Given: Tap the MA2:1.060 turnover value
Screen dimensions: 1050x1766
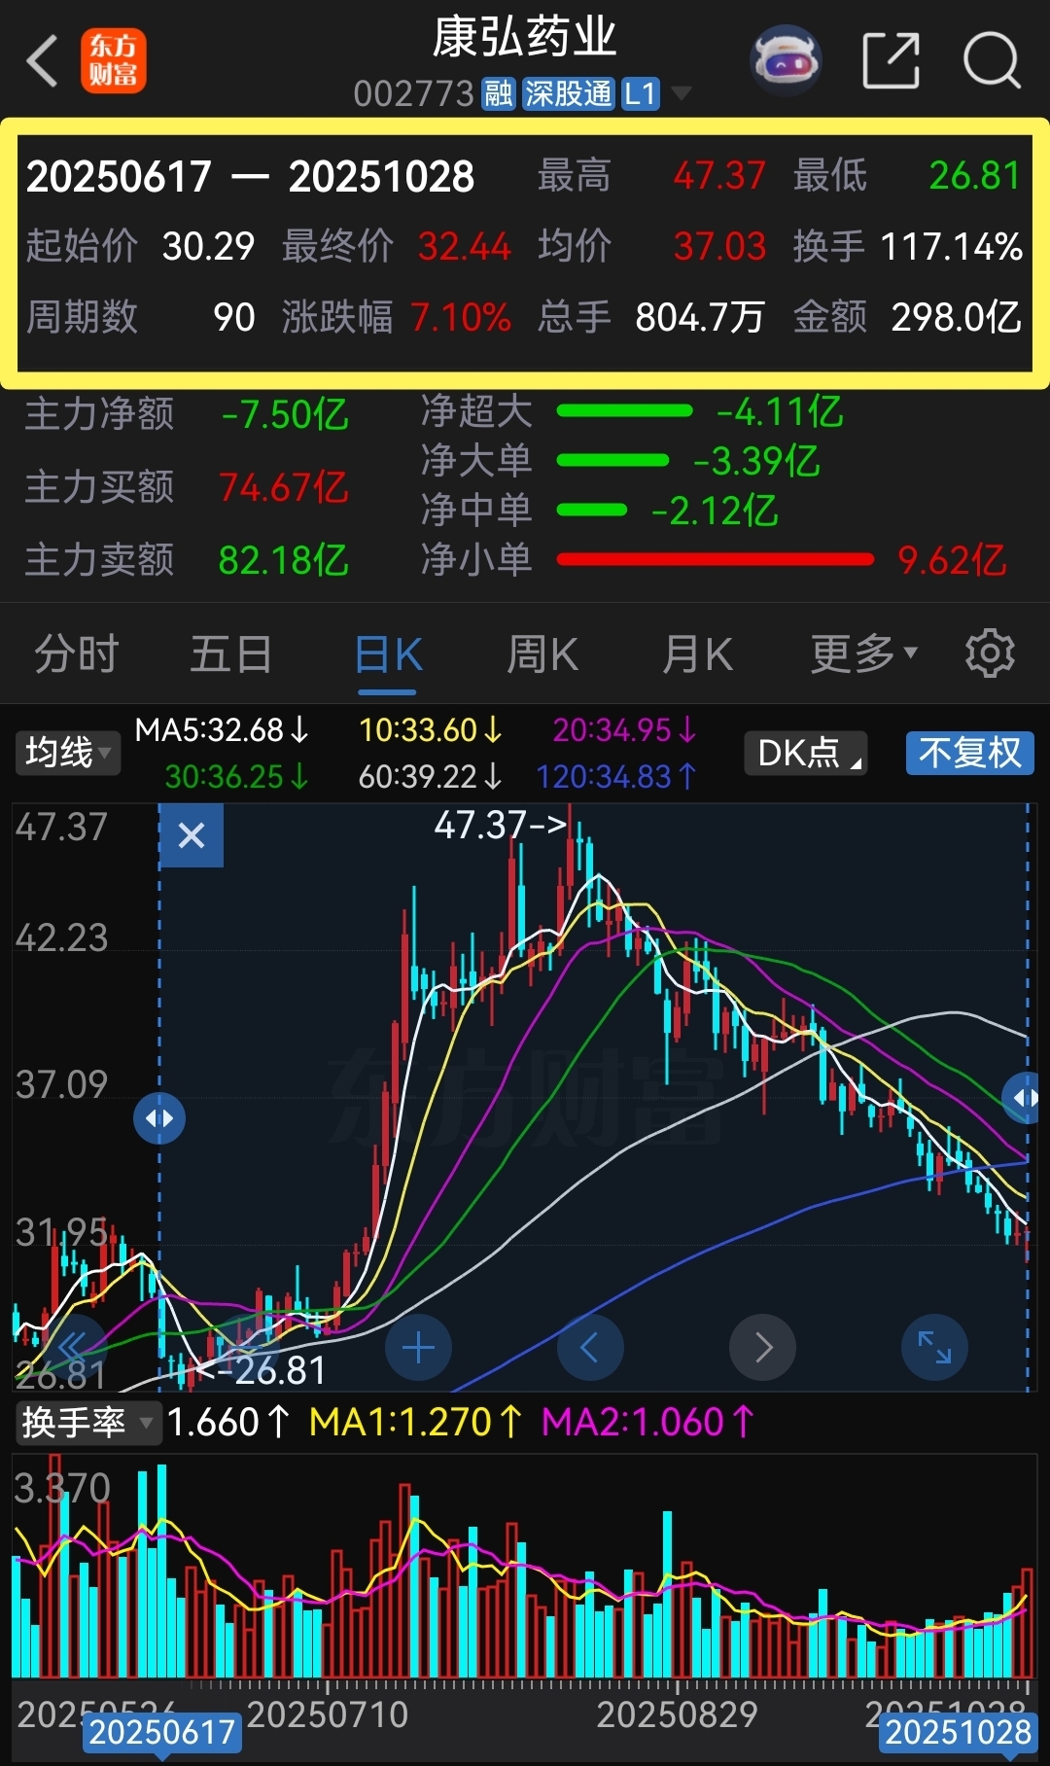Looking at the screenshot, I should [648, 1423].
